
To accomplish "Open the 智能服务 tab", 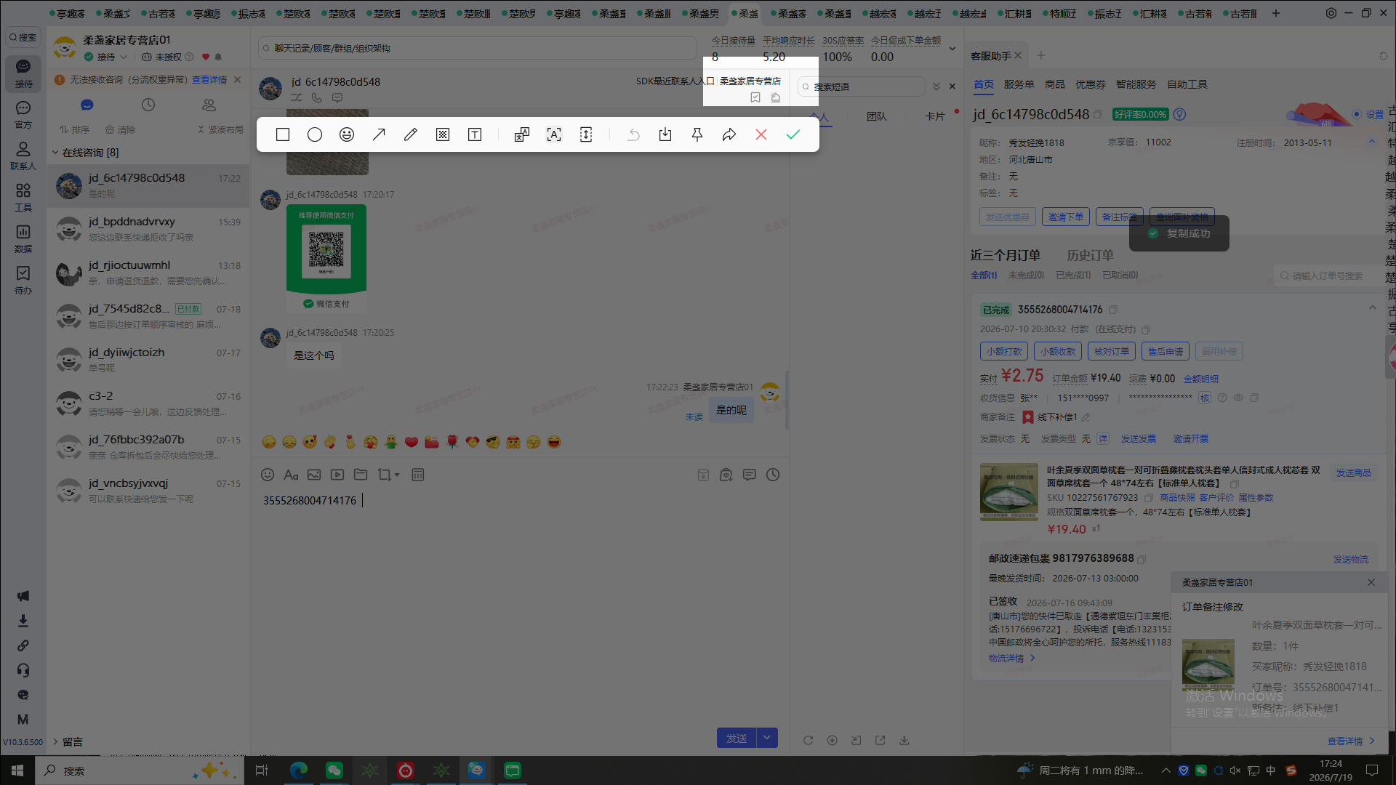I will pyautogui.click(x=1136, y=84).
